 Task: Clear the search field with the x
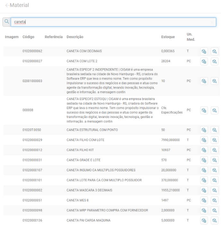(x=212, y=22)
